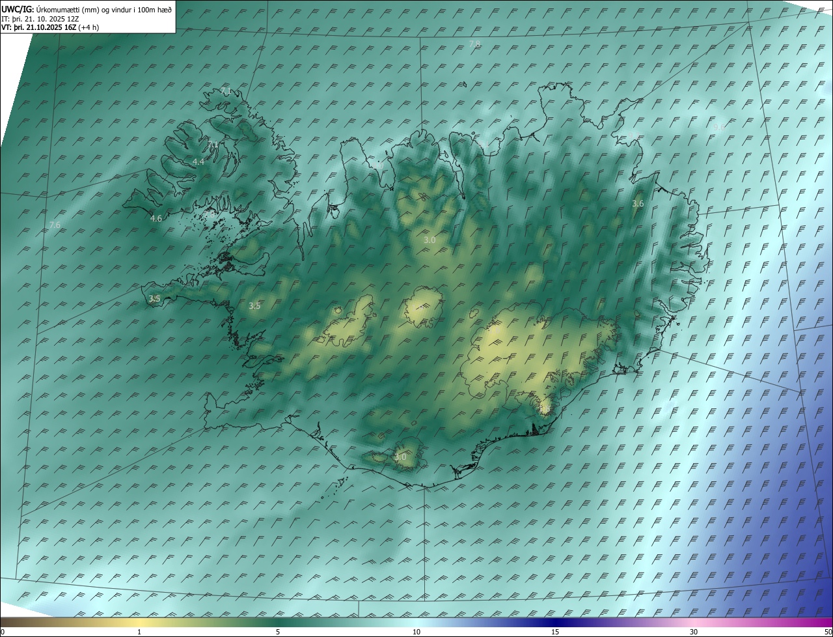Click the 0 tick on color scale

pyautogui.click(x=3, y=632)
